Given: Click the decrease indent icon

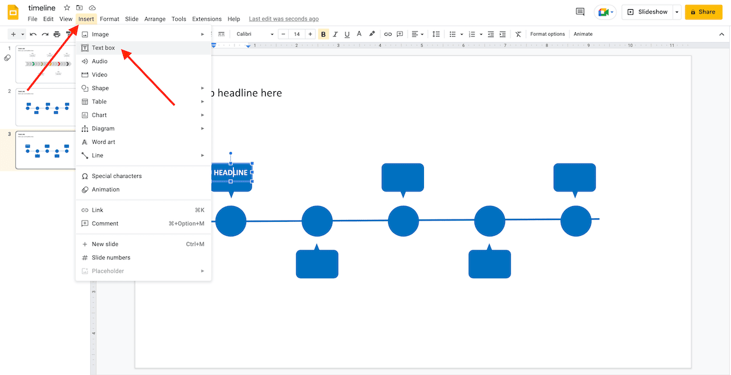Looking at the screenshot, I should (x=491, y=34).
